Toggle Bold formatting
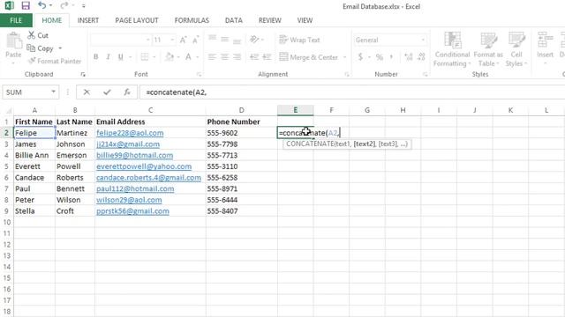Viewport: 565px width, 317px height. [96, 56]
